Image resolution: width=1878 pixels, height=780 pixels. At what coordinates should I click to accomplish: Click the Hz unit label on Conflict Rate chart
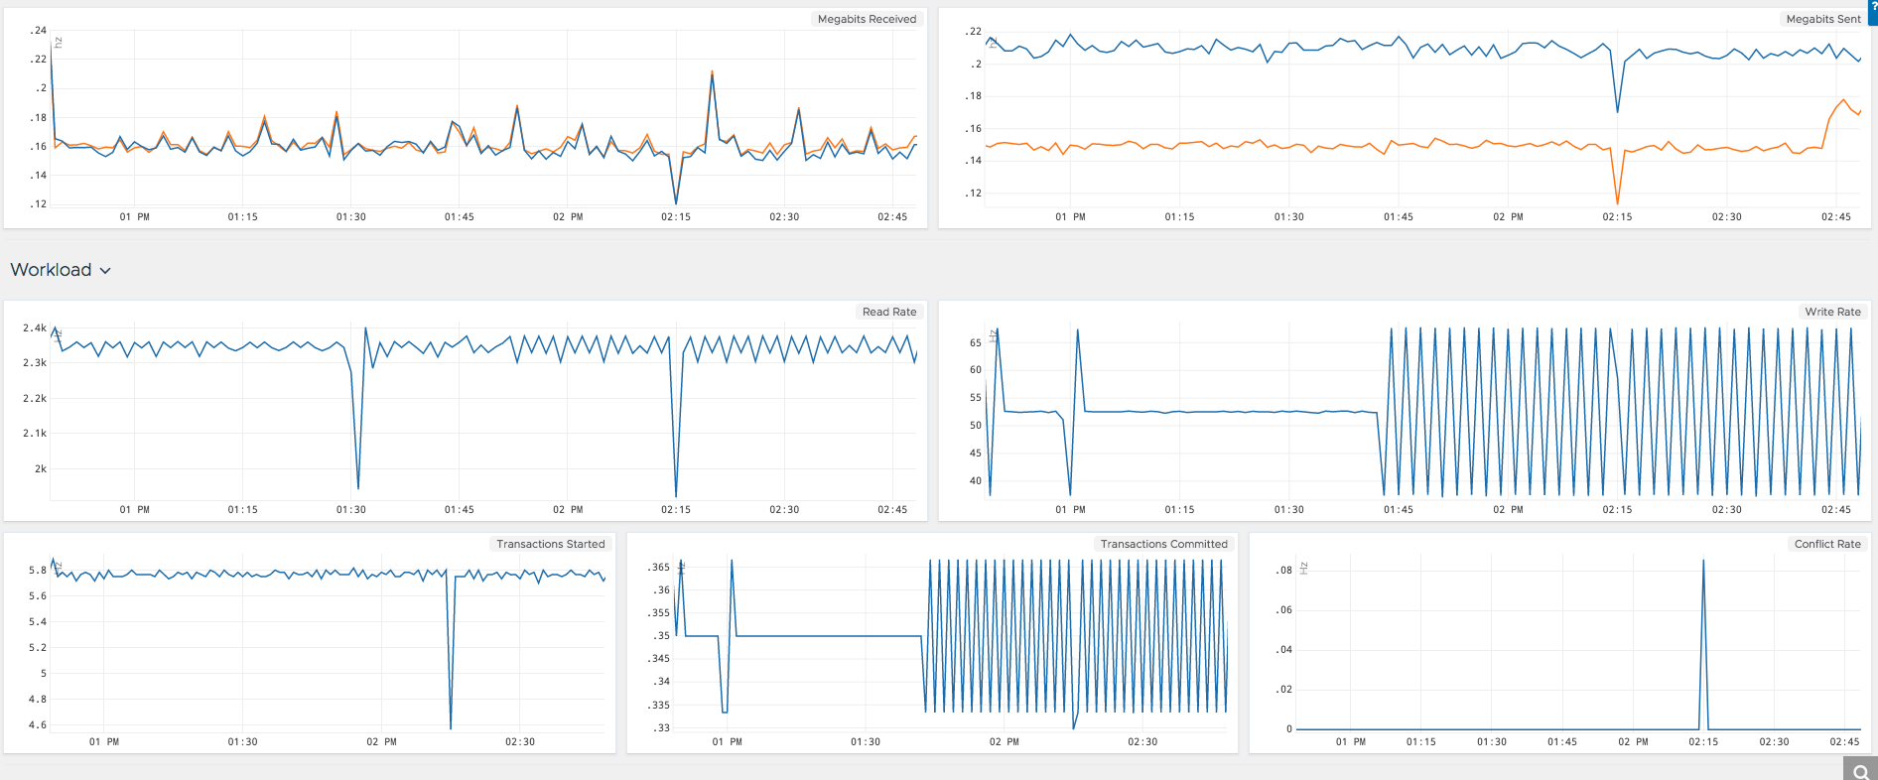[x=1304, y=569]
